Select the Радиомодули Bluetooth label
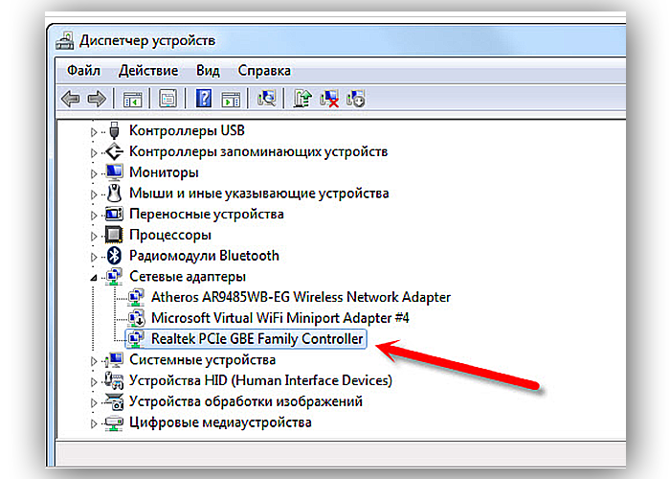The width and height of the screenshot is (670, 479). pos(204,256)
